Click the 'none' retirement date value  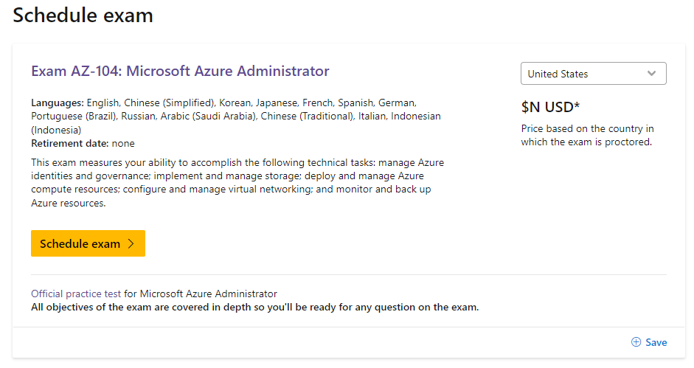[123, 143]
